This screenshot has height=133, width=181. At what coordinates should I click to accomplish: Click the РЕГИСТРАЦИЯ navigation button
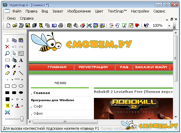point(93,67)
